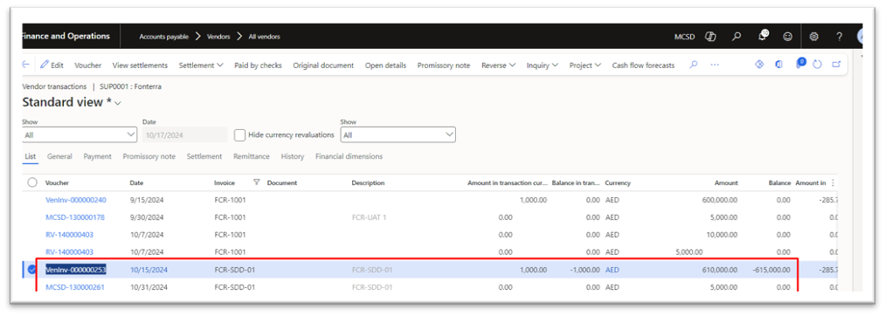The width and height of the screenshot is (885, 316).
Task: Click Original document button
Action: click(x=323, y=65)
